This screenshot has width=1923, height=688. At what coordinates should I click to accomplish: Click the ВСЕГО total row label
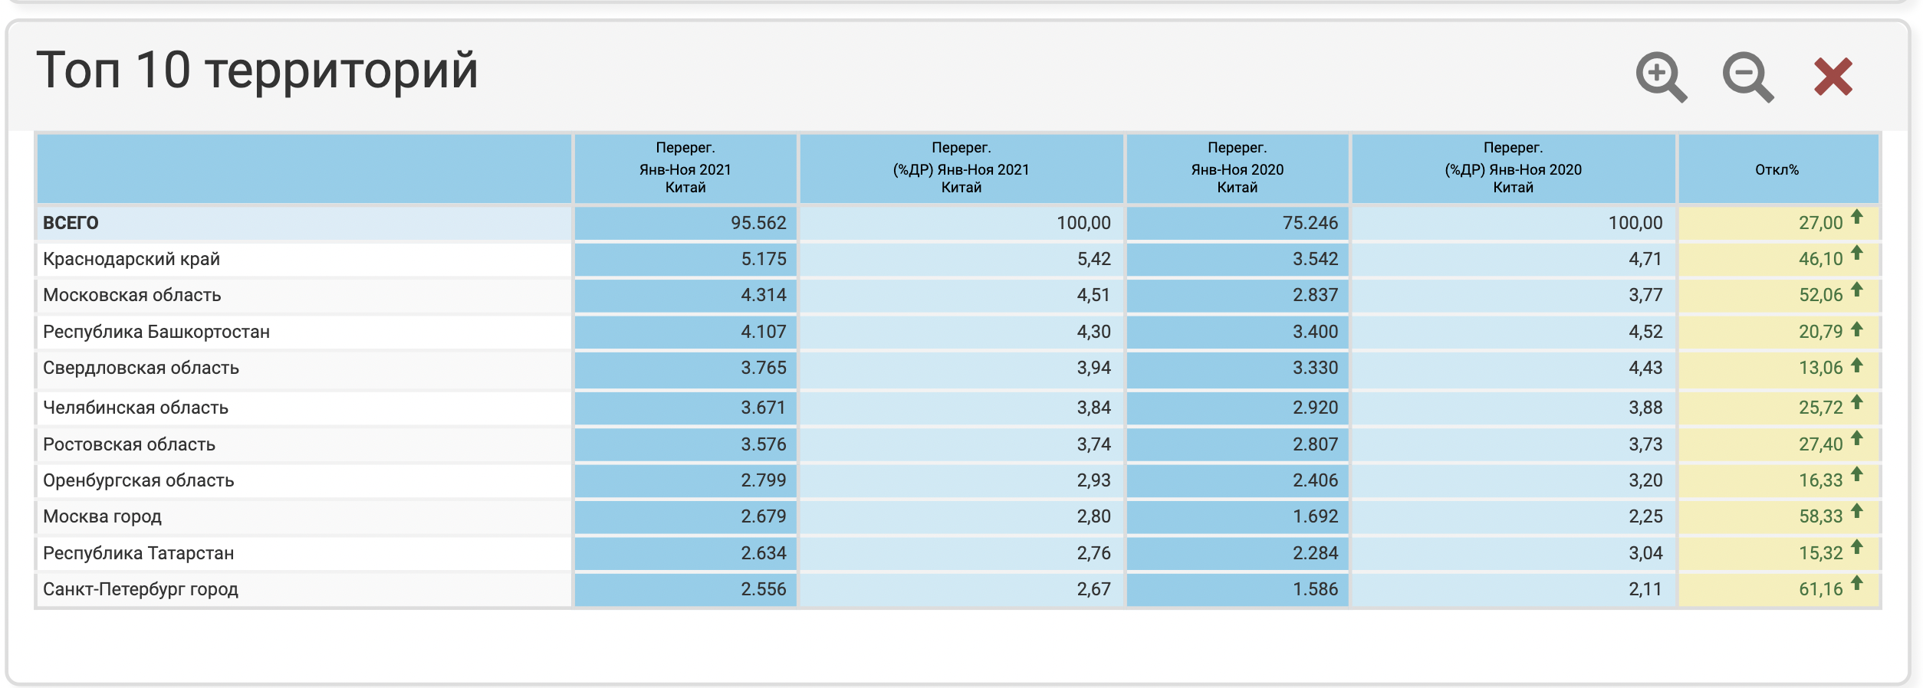(71, 223)
